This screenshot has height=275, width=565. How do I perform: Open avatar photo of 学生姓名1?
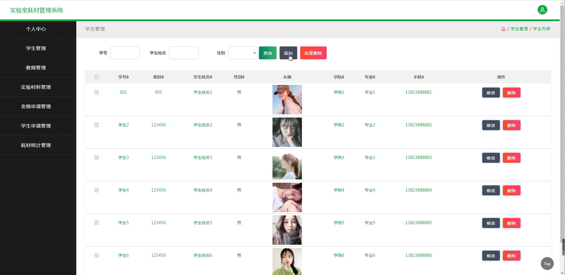point(287,100)
